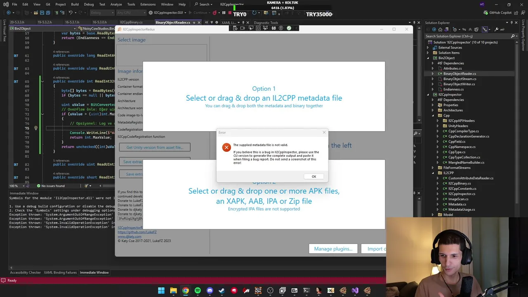This screenshot has height=297, width=528.
Task: Open the Accessibility Checker tab
Action: pyautogui.click(x=25, y=272)
